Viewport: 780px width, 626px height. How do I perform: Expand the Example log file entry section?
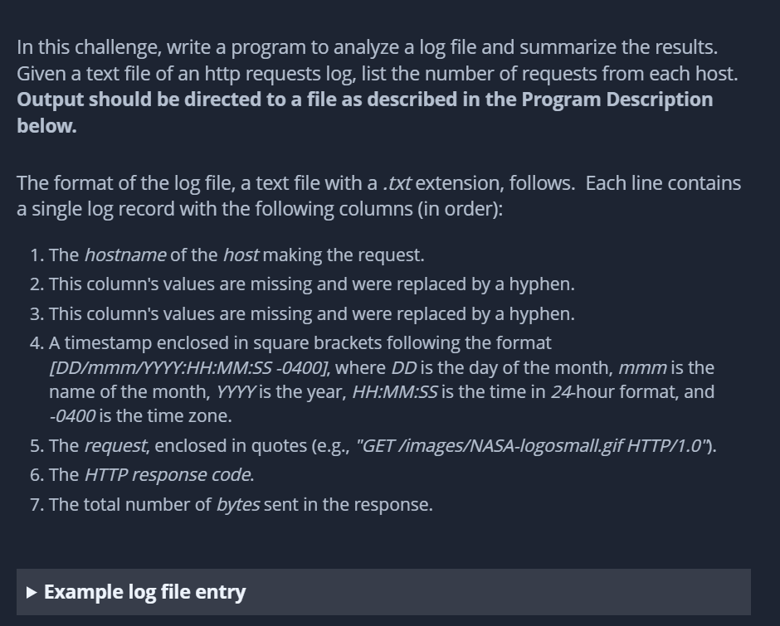[x=144, y=592]
